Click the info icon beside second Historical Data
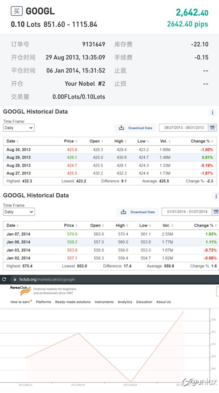The image size is (219, 393). click(x=216, y=196)
